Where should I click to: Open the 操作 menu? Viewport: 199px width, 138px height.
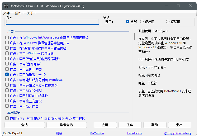(19, 13)
